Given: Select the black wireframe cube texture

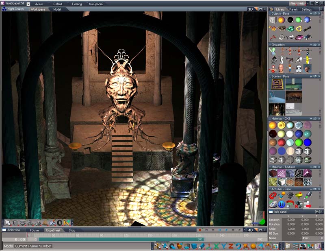Looking at the screenshot, I should coord(299,173).
